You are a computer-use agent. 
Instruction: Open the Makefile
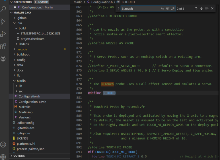pyautogui.click(x=24, y=107)
